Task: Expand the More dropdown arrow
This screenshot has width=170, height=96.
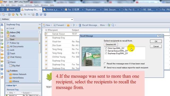Action: (x=106, y=25)
